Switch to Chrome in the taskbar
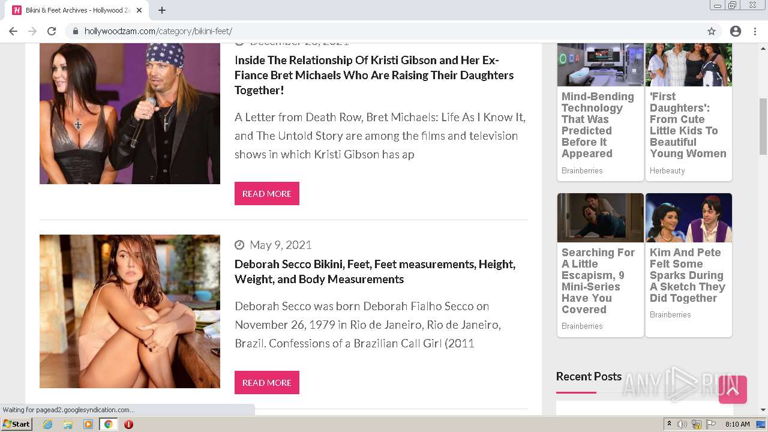 tap(108, 424)
